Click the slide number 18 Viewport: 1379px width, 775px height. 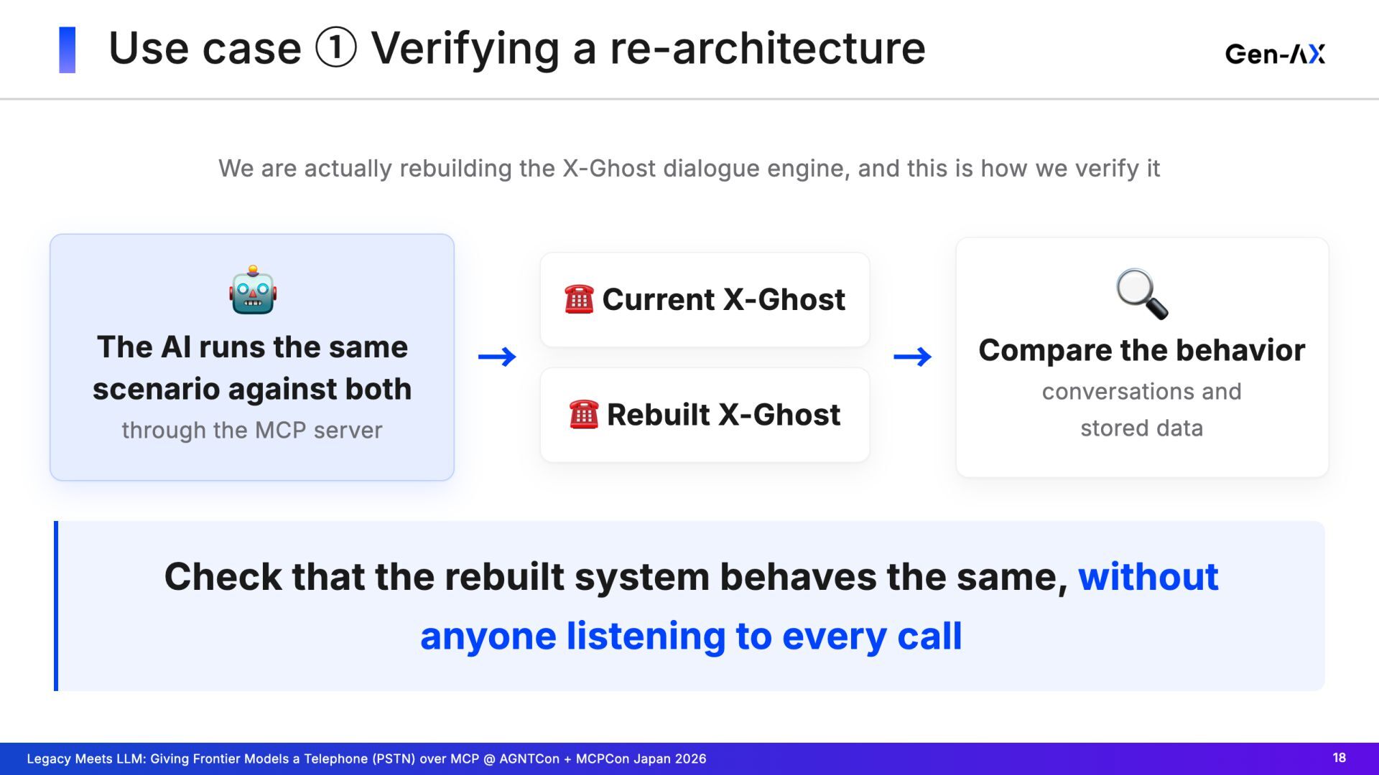1339,758
